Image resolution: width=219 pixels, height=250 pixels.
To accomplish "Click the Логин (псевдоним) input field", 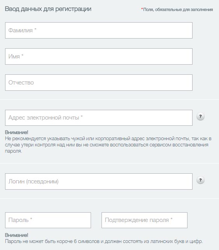I will (x=99, y=181).
